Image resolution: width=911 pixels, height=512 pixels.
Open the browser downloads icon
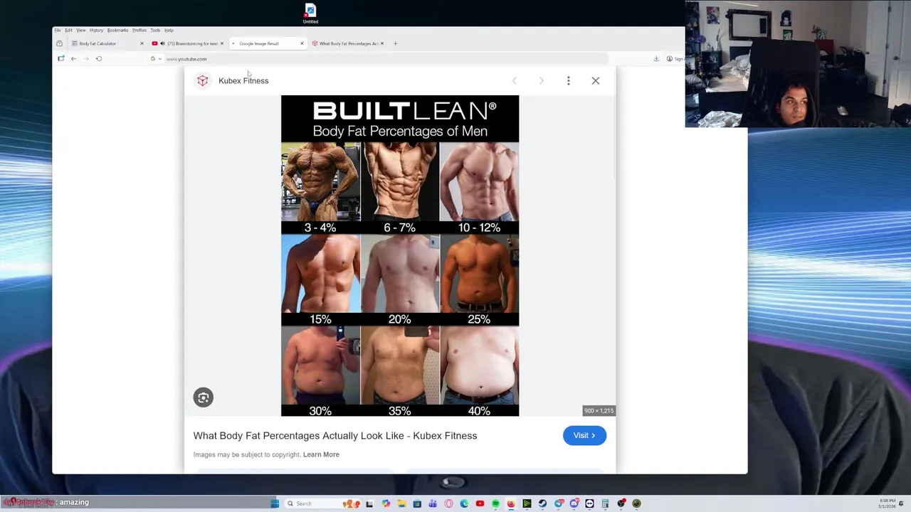656,58
